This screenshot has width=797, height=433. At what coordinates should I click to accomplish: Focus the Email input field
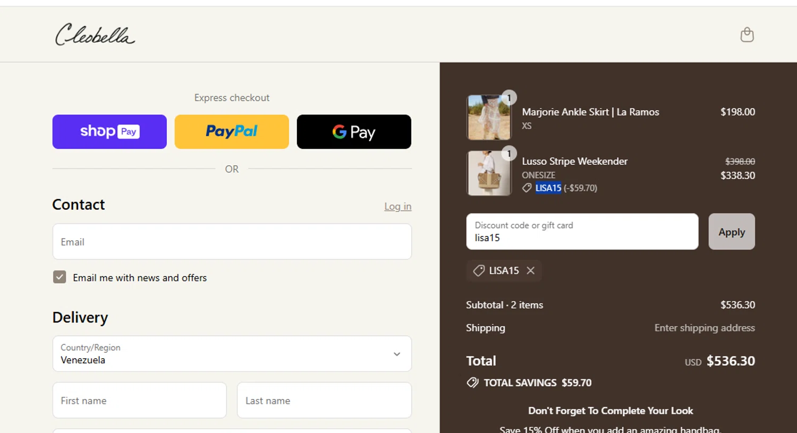click(x=232, y=242)
